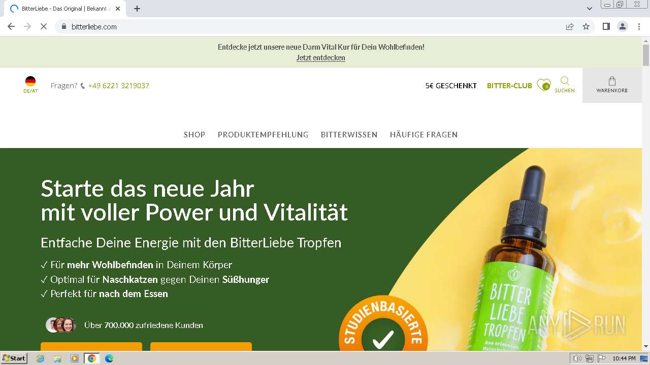Click 'Über 700.000 zufriedene Kunden' text
This screenshot has width=650, height=365.
144,325
